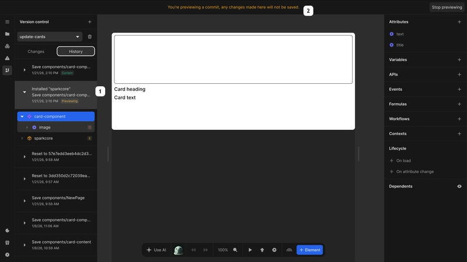Expand the Current commit Save components/card-comp
The height and width of the screenshot is (262, 467).
coord(25,70)
